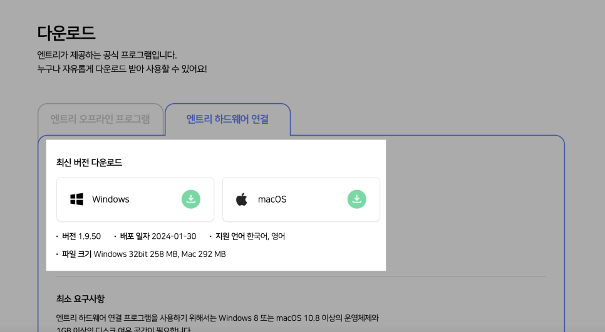The image size is (605, 332).
Task: Click the 최신 버전 다운로드 heading
Action: click(x=89, y=163)
